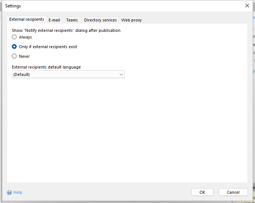
Task: Select the Never radio button
Action: (x=14, y=56)
